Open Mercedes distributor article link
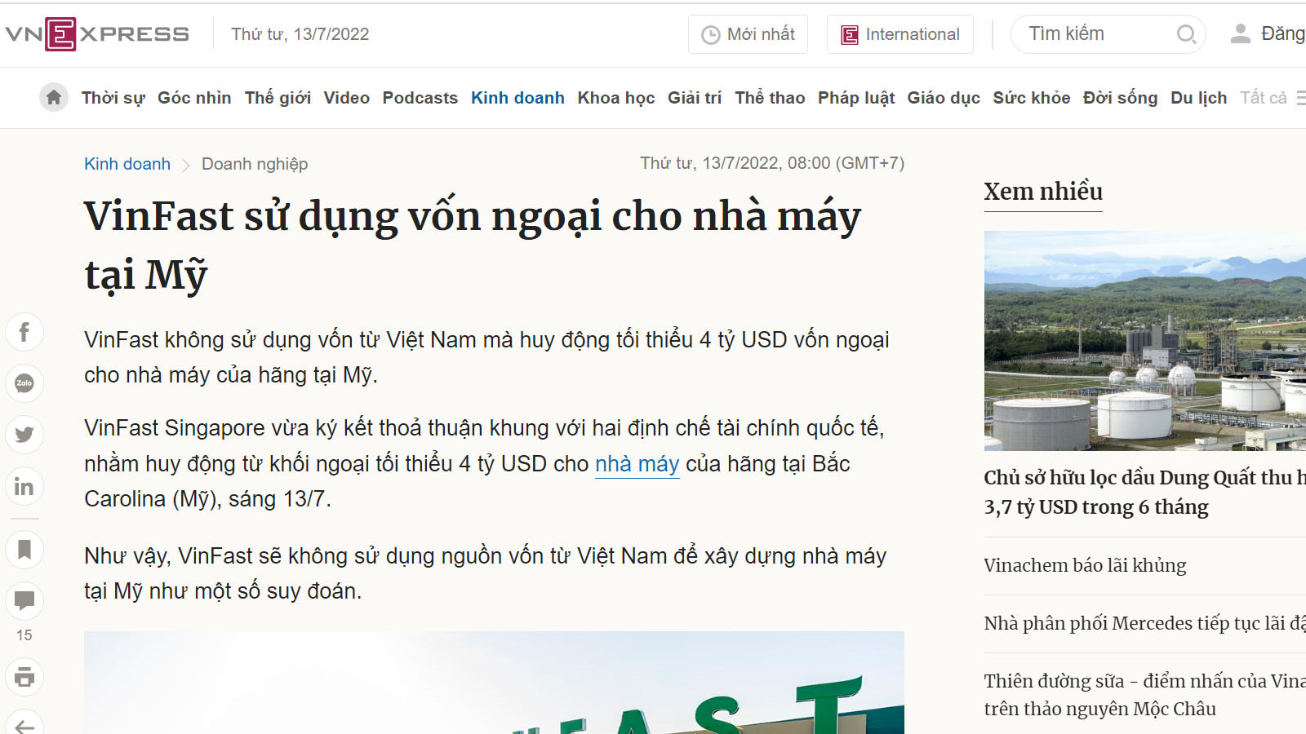Viewport: 1306px width, 734px height. pos(1145,623)
